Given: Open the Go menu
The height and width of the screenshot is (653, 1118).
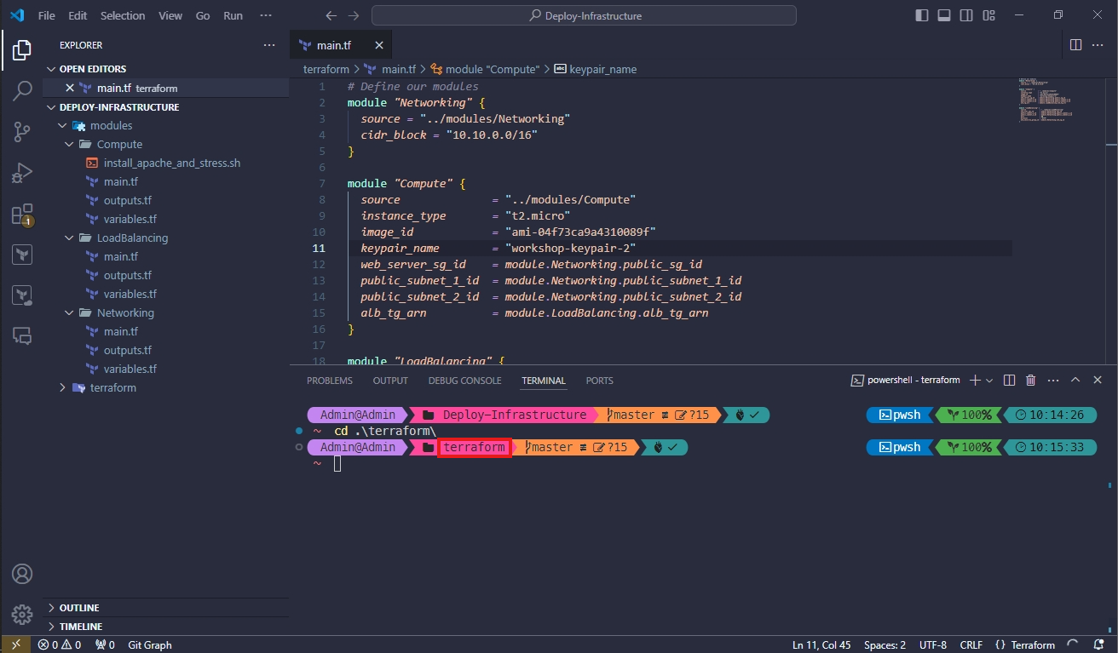Looking at the screenshot, I should [203, 15].
